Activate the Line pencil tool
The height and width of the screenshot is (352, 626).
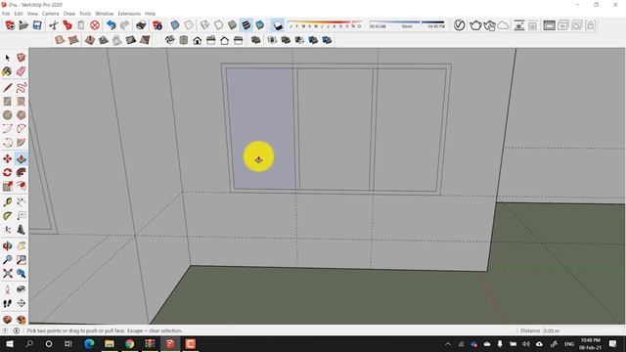(7, 88)
